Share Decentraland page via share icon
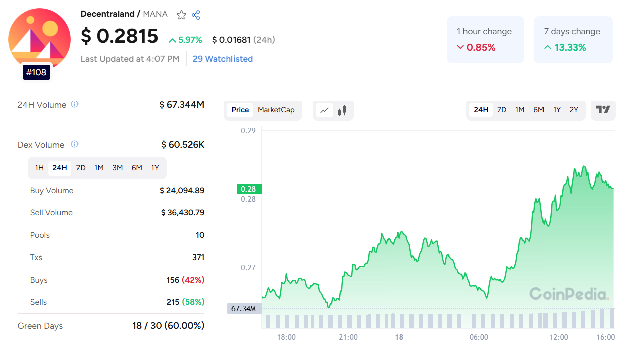Viewport: 621px width, 342px height. (x=196, y=15)
